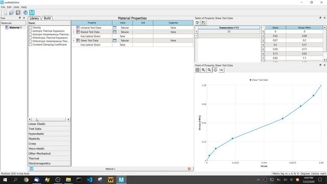The height and width of the screenshot is (184, 327).
Task: Expand the Plasticity category
Action: (x=49, y=139)
